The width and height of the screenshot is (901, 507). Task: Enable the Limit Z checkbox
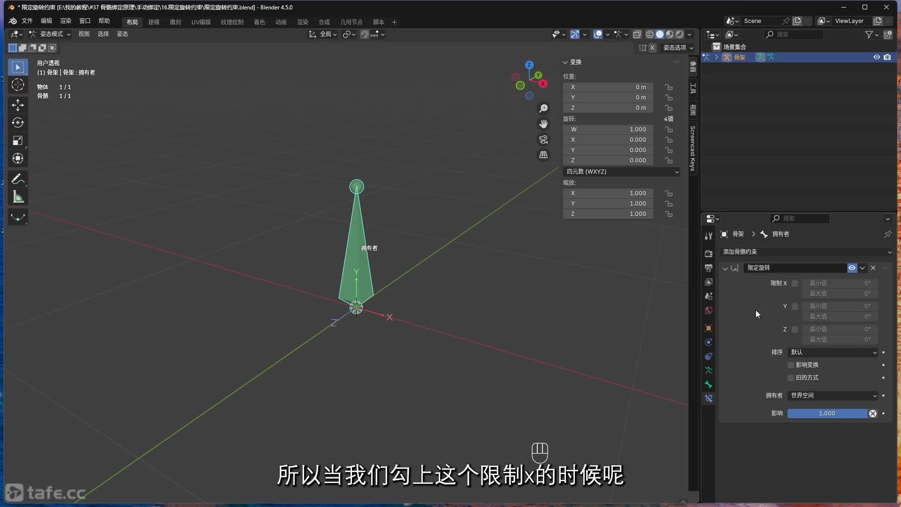click(795, 330)
